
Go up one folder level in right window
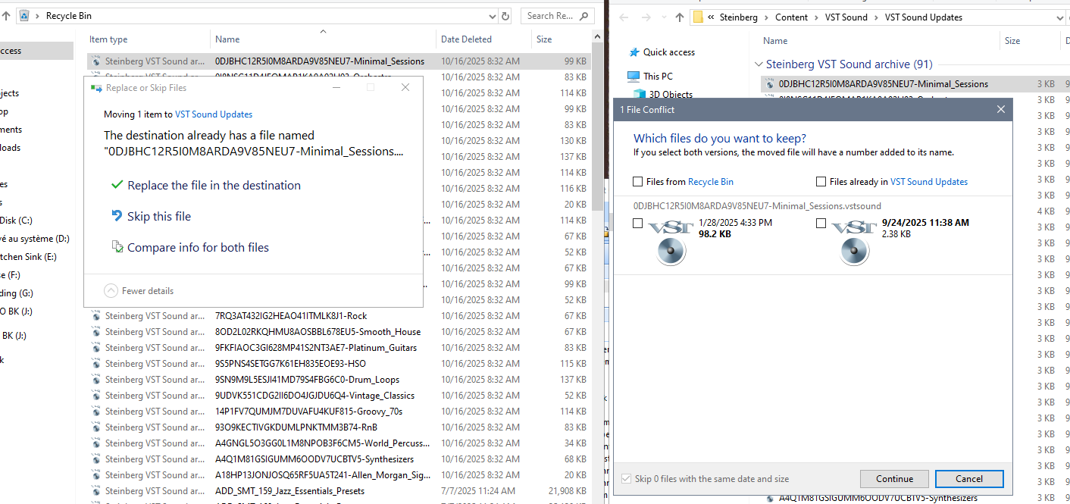[678, 17]
